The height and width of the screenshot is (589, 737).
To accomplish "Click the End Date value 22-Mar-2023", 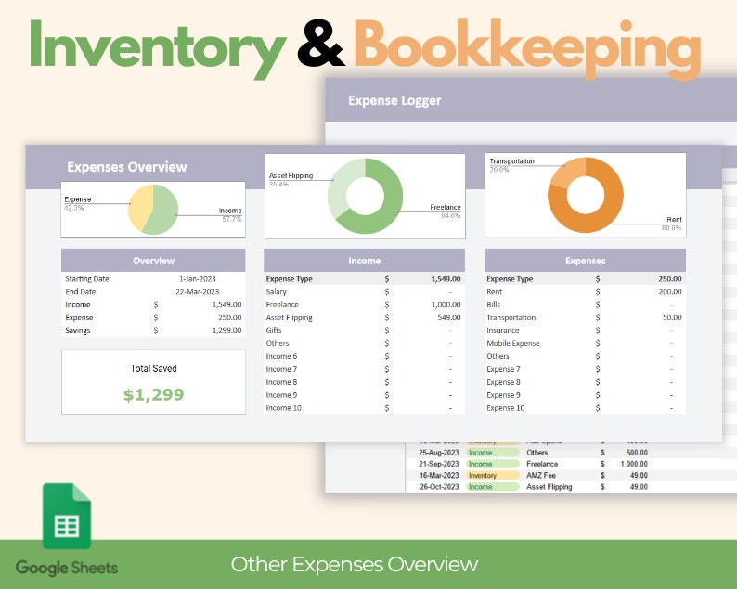I will click(x=198, y=291).
